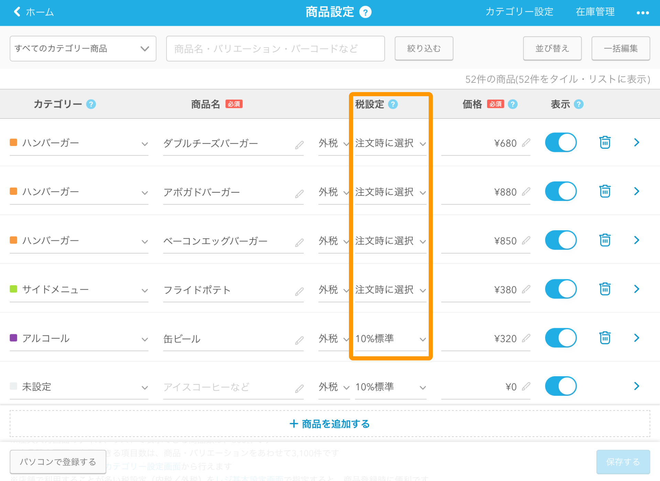Screen dimensions: 660x481
Task: Click the フライドポテト product name
Action: (197, 290)
